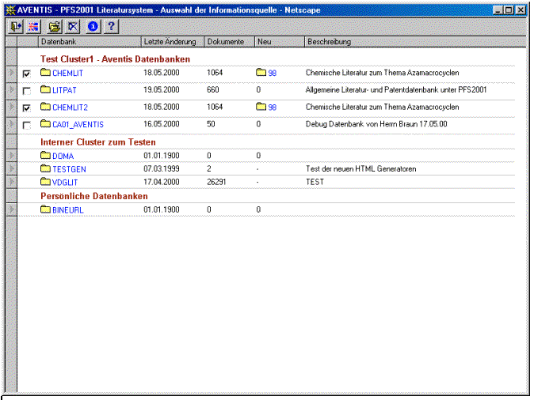Image resolution: width=534 pixels, height=400 pixels.
Task: Click the crossed-out box toolbar icon
Action: 73,26
